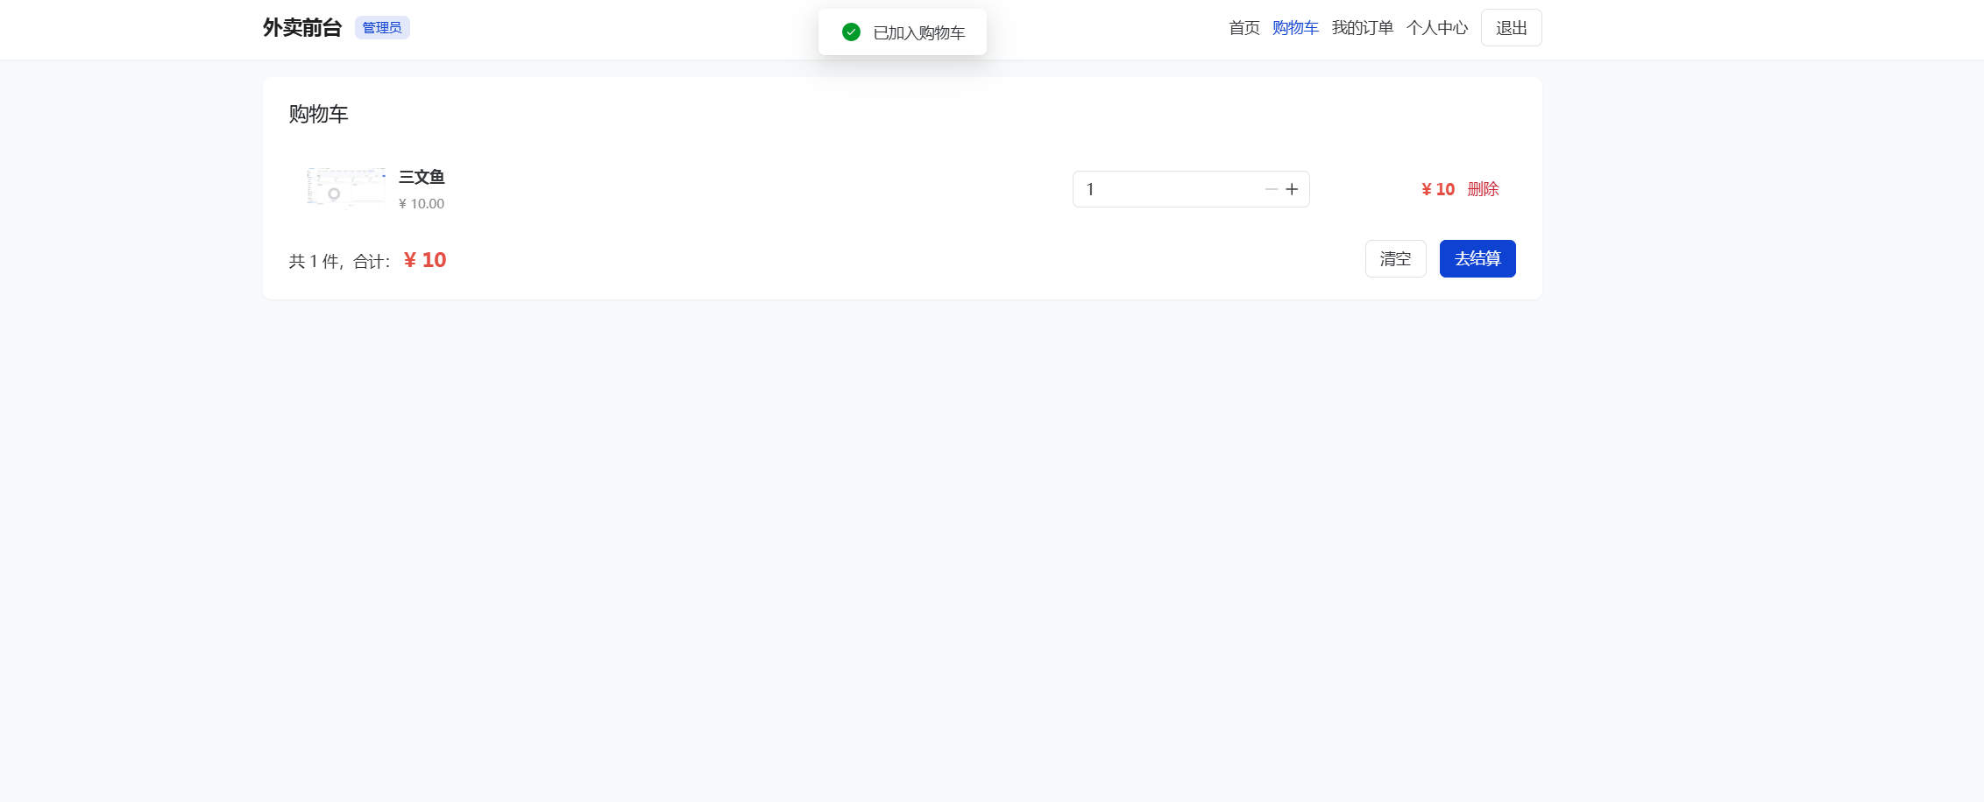Image resolution: width=1984 pixels, height=802 pixels.
Task: Click the gray ¥10.00 unit price
Action: (422, 204)
